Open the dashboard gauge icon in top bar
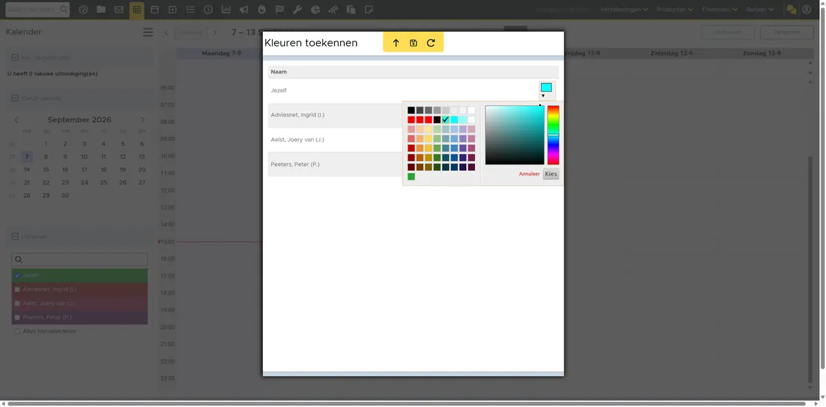The height and width of the screenshot is (407, 826). coord(83,10)
